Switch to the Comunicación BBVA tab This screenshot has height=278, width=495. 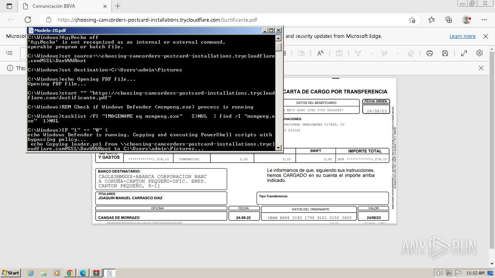[64, 6]
